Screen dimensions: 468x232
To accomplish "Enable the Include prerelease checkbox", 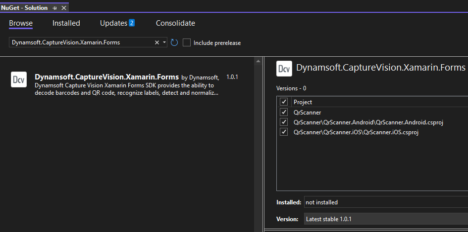I will pos(187,43).
